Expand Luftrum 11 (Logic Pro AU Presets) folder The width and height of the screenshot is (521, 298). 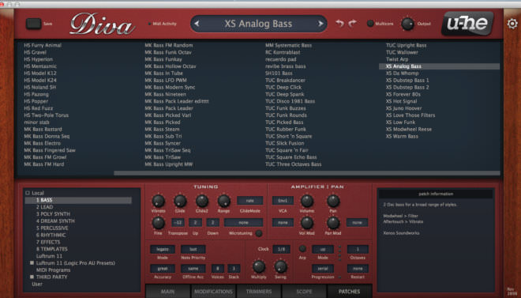point(32,262)
